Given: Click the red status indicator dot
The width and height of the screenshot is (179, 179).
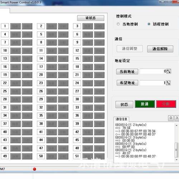Looking at the screenshot, I should click(34, 169).
